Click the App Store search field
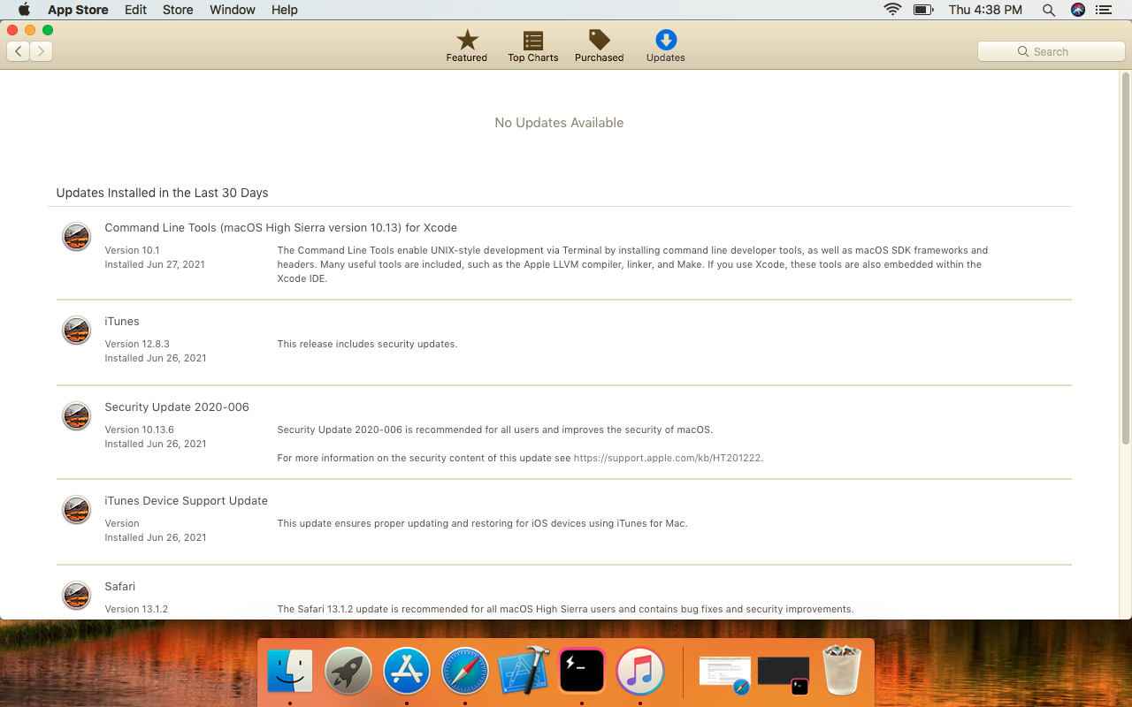The image size is (1132, 707). click(1052, 51)
